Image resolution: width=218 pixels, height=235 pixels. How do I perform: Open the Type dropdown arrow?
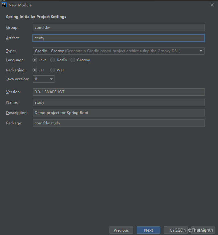[201, 51]
